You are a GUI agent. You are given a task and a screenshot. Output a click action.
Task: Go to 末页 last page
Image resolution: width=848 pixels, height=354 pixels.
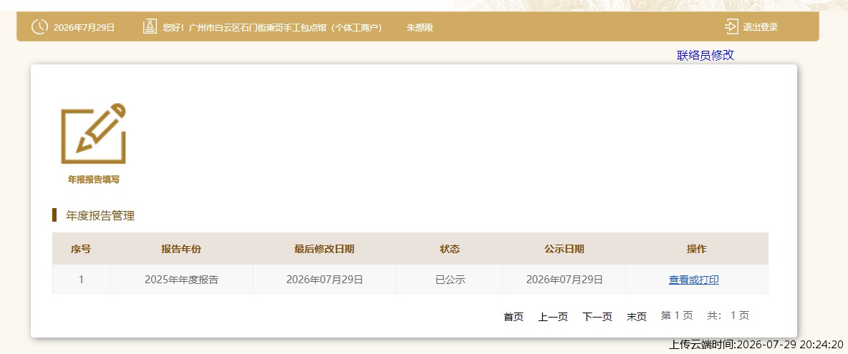point(637,317)
